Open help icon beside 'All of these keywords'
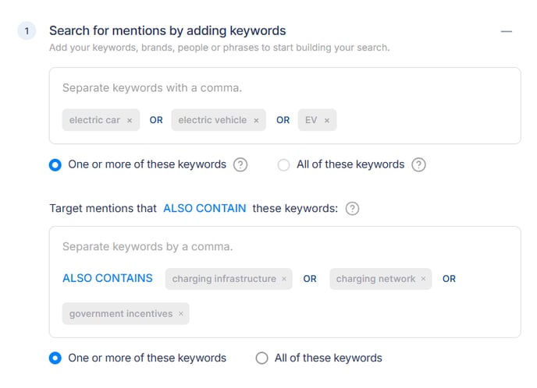 (418, 165)
